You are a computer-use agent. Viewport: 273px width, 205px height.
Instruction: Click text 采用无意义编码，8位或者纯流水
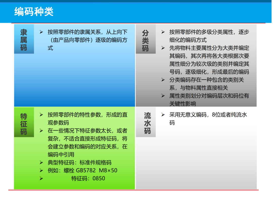click(x=208, y=115)
